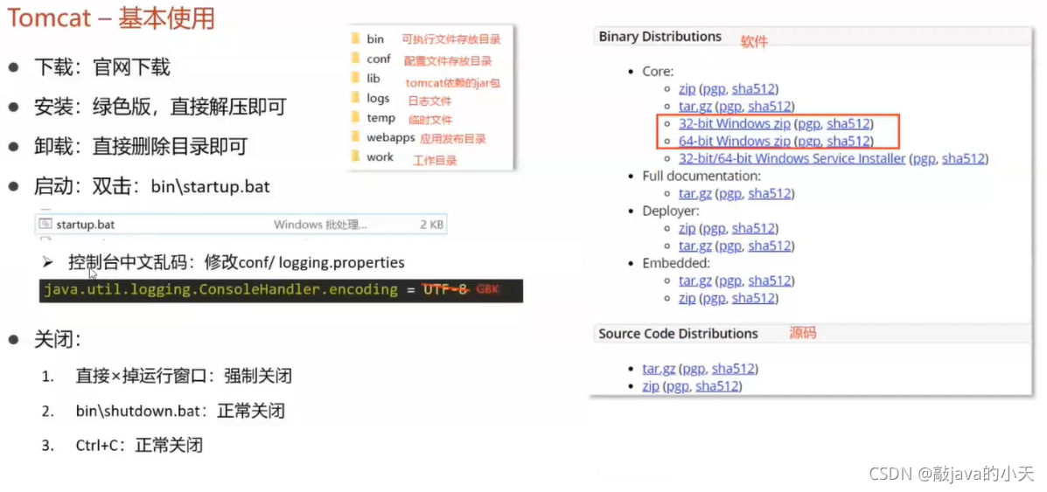Download Source Code zip

click(651, 386)
